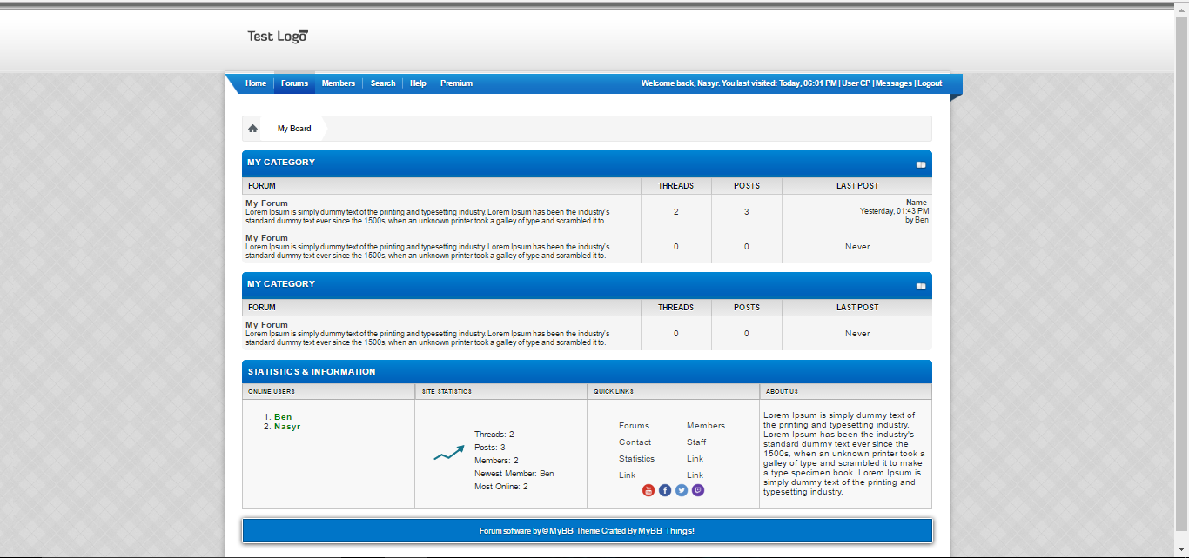Go to Members in the navigation bar

click(338, 83)
